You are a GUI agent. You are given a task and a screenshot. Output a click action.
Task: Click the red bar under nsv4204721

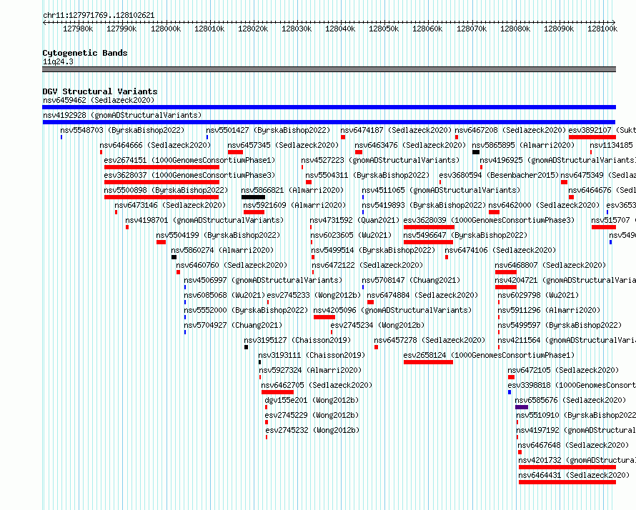[x=506, y=287]
